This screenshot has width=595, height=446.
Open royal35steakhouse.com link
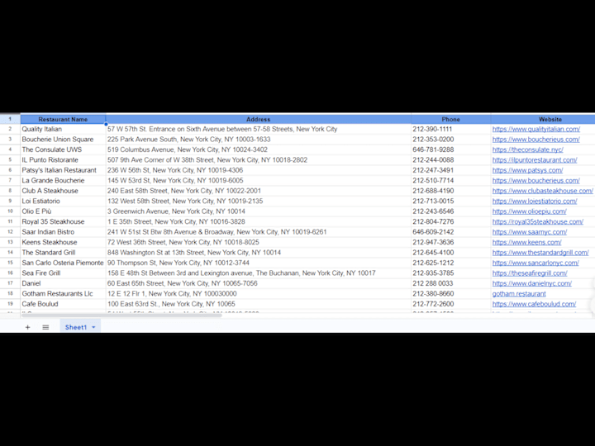click(538, 221)
